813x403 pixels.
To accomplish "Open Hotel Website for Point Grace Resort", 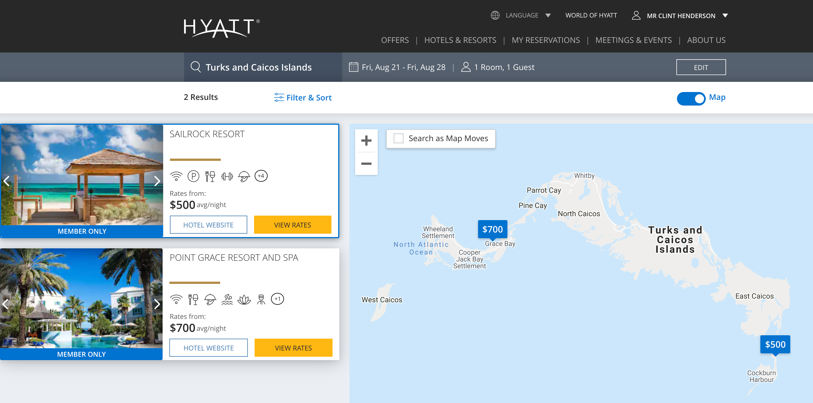I will pyautogui.click(x=208, y=348).
